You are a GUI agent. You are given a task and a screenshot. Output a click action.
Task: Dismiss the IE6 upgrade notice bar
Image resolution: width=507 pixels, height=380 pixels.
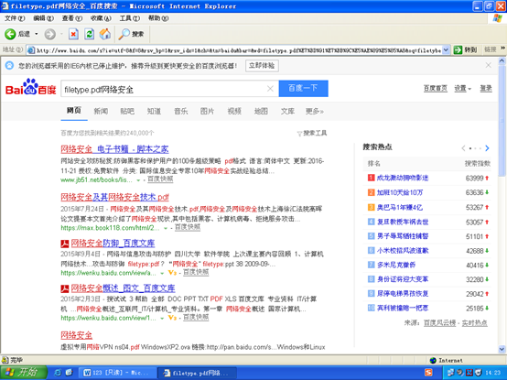point(489,65)
